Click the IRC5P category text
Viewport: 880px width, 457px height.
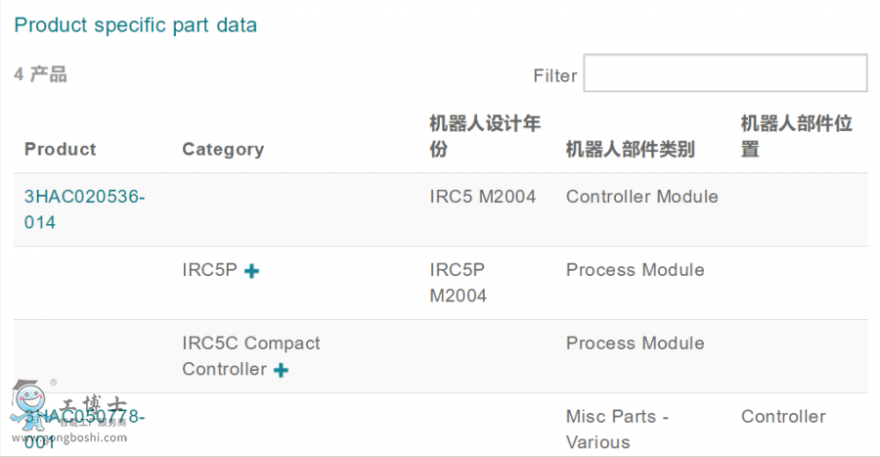(x=209, y=270)
